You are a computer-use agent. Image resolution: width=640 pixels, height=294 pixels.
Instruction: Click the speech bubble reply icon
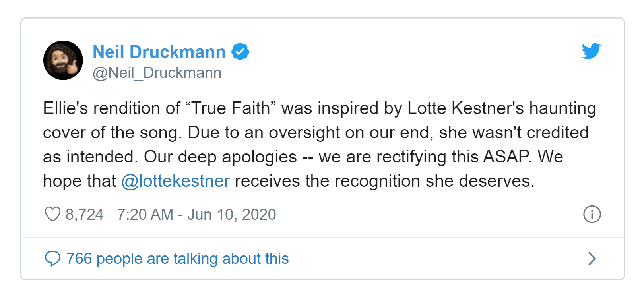tap(52, 259)
